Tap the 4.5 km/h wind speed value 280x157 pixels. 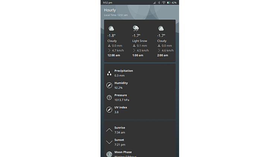(x=143, y=50)
